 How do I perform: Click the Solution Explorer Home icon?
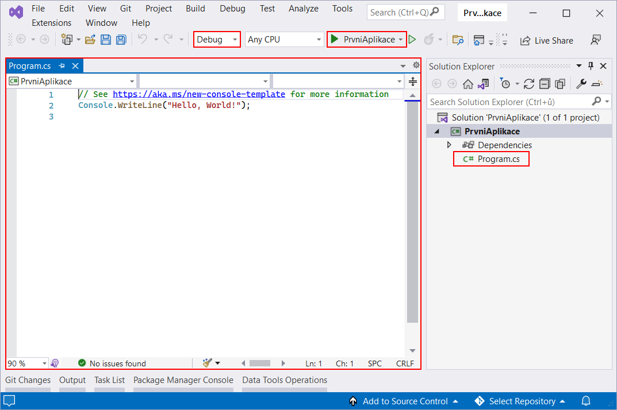[468, 84]
